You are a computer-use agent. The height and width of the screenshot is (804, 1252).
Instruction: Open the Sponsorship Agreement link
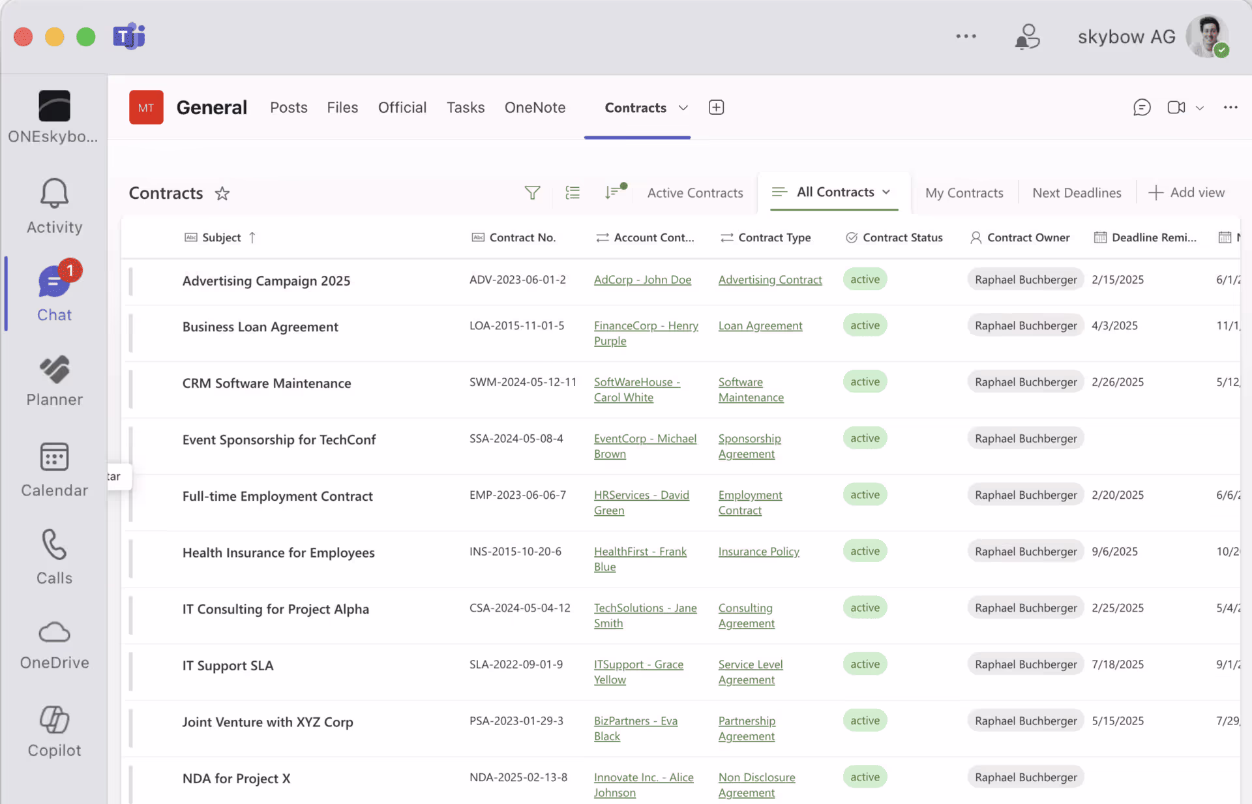tap(749, 447)
